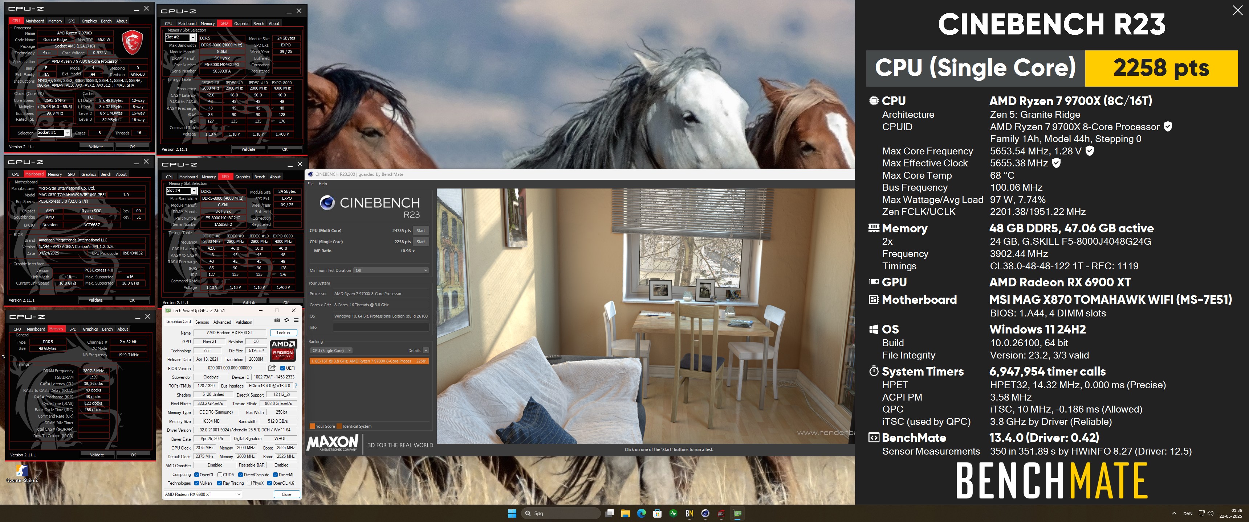Switch to CPU-Z via its taskbar icon

click(721, 513)
